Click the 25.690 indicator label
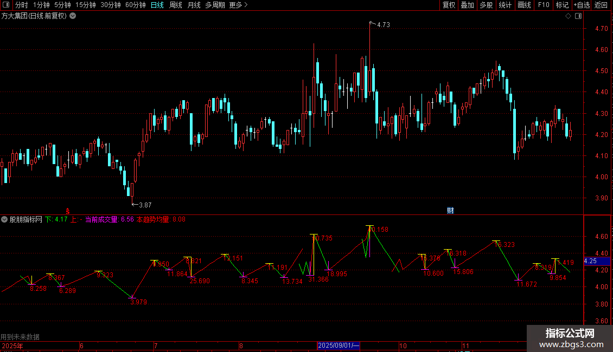613x352 pixels. [200, 281]
